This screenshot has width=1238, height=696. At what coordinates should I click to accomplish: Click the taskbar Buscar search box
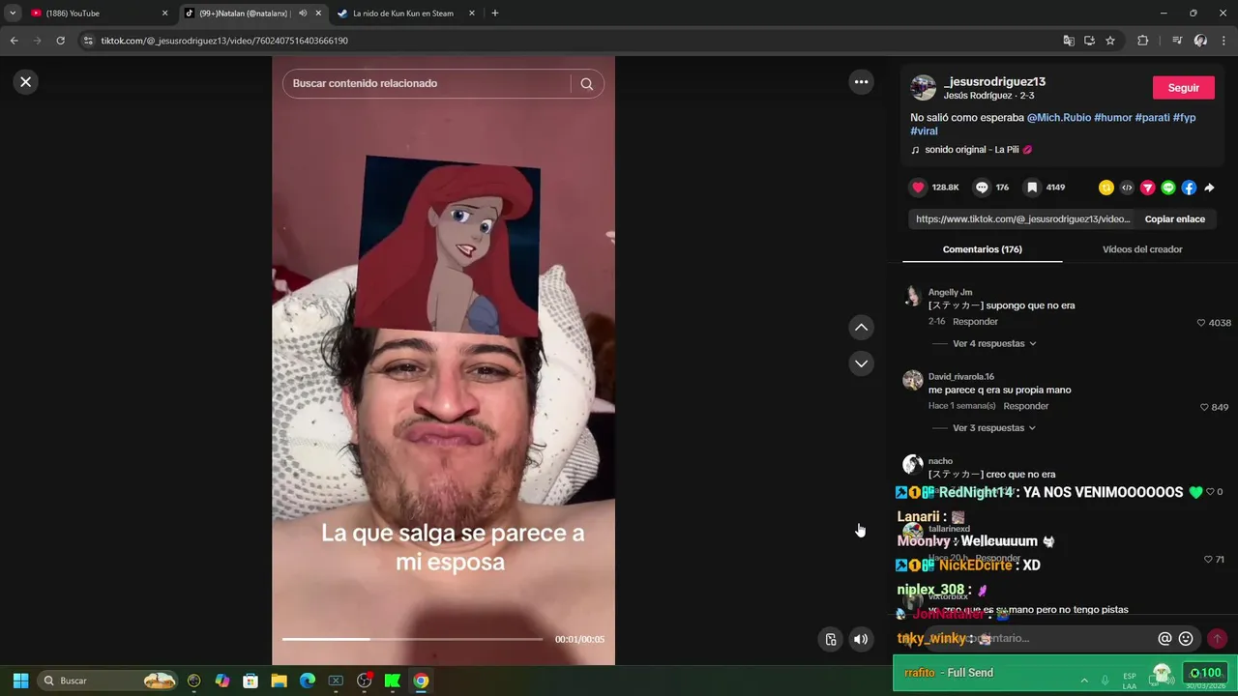pos(109,681)
